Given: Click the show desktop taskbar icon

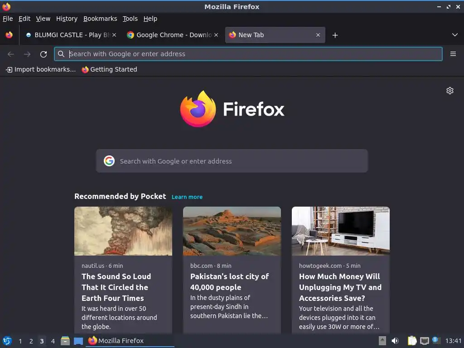Looking at the screenshot, I should [78, 341].
